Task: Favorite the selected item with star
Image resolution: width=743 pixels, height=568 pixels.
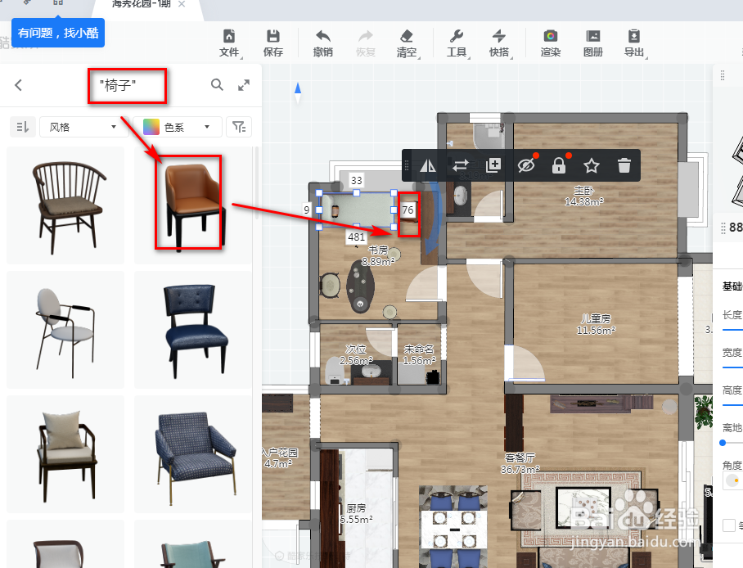Action: [592, 165]
